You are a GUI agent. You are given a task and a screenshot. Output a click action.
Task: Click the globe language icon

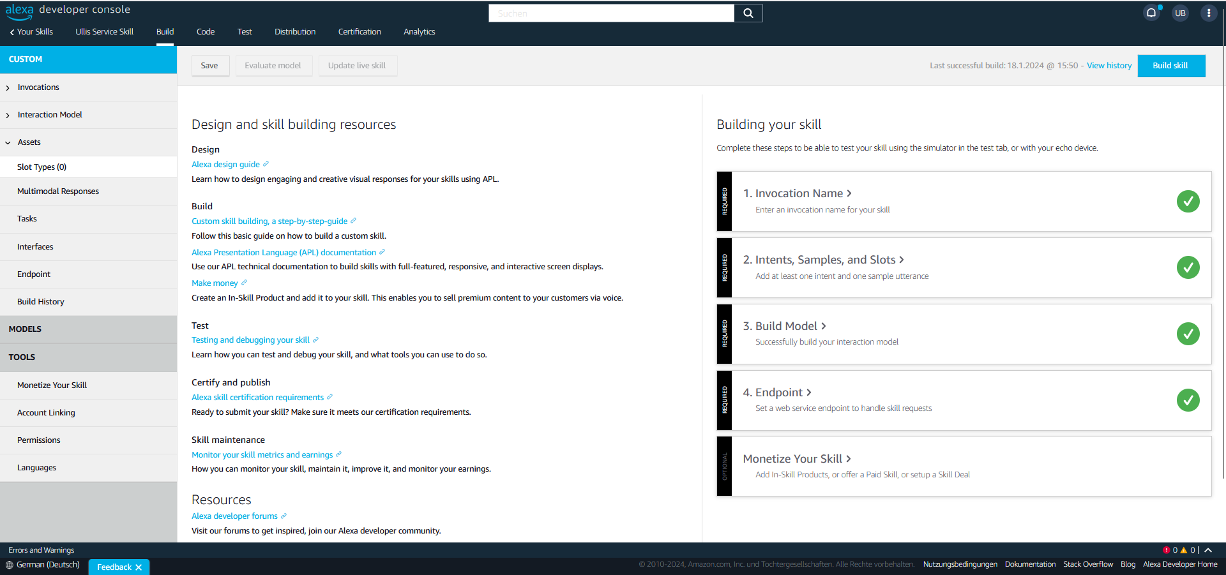click(x=9, y=565)
